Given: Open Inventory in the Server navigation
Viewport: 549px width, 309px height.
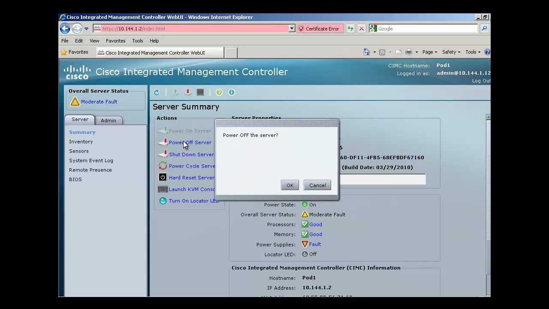Looking at the screenshot, I should (x=81, y=142).
